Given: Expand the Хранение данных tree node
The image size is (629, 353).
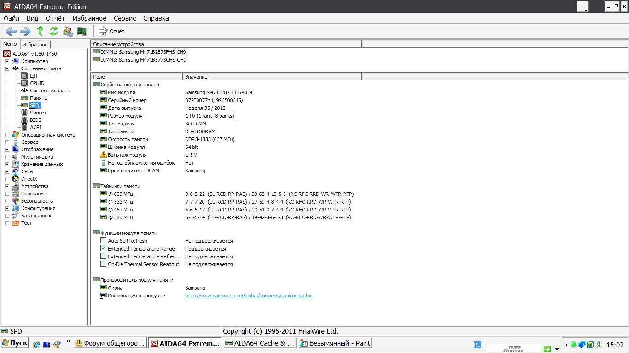Looking at the screenshot, I should [x=7, y=164].
